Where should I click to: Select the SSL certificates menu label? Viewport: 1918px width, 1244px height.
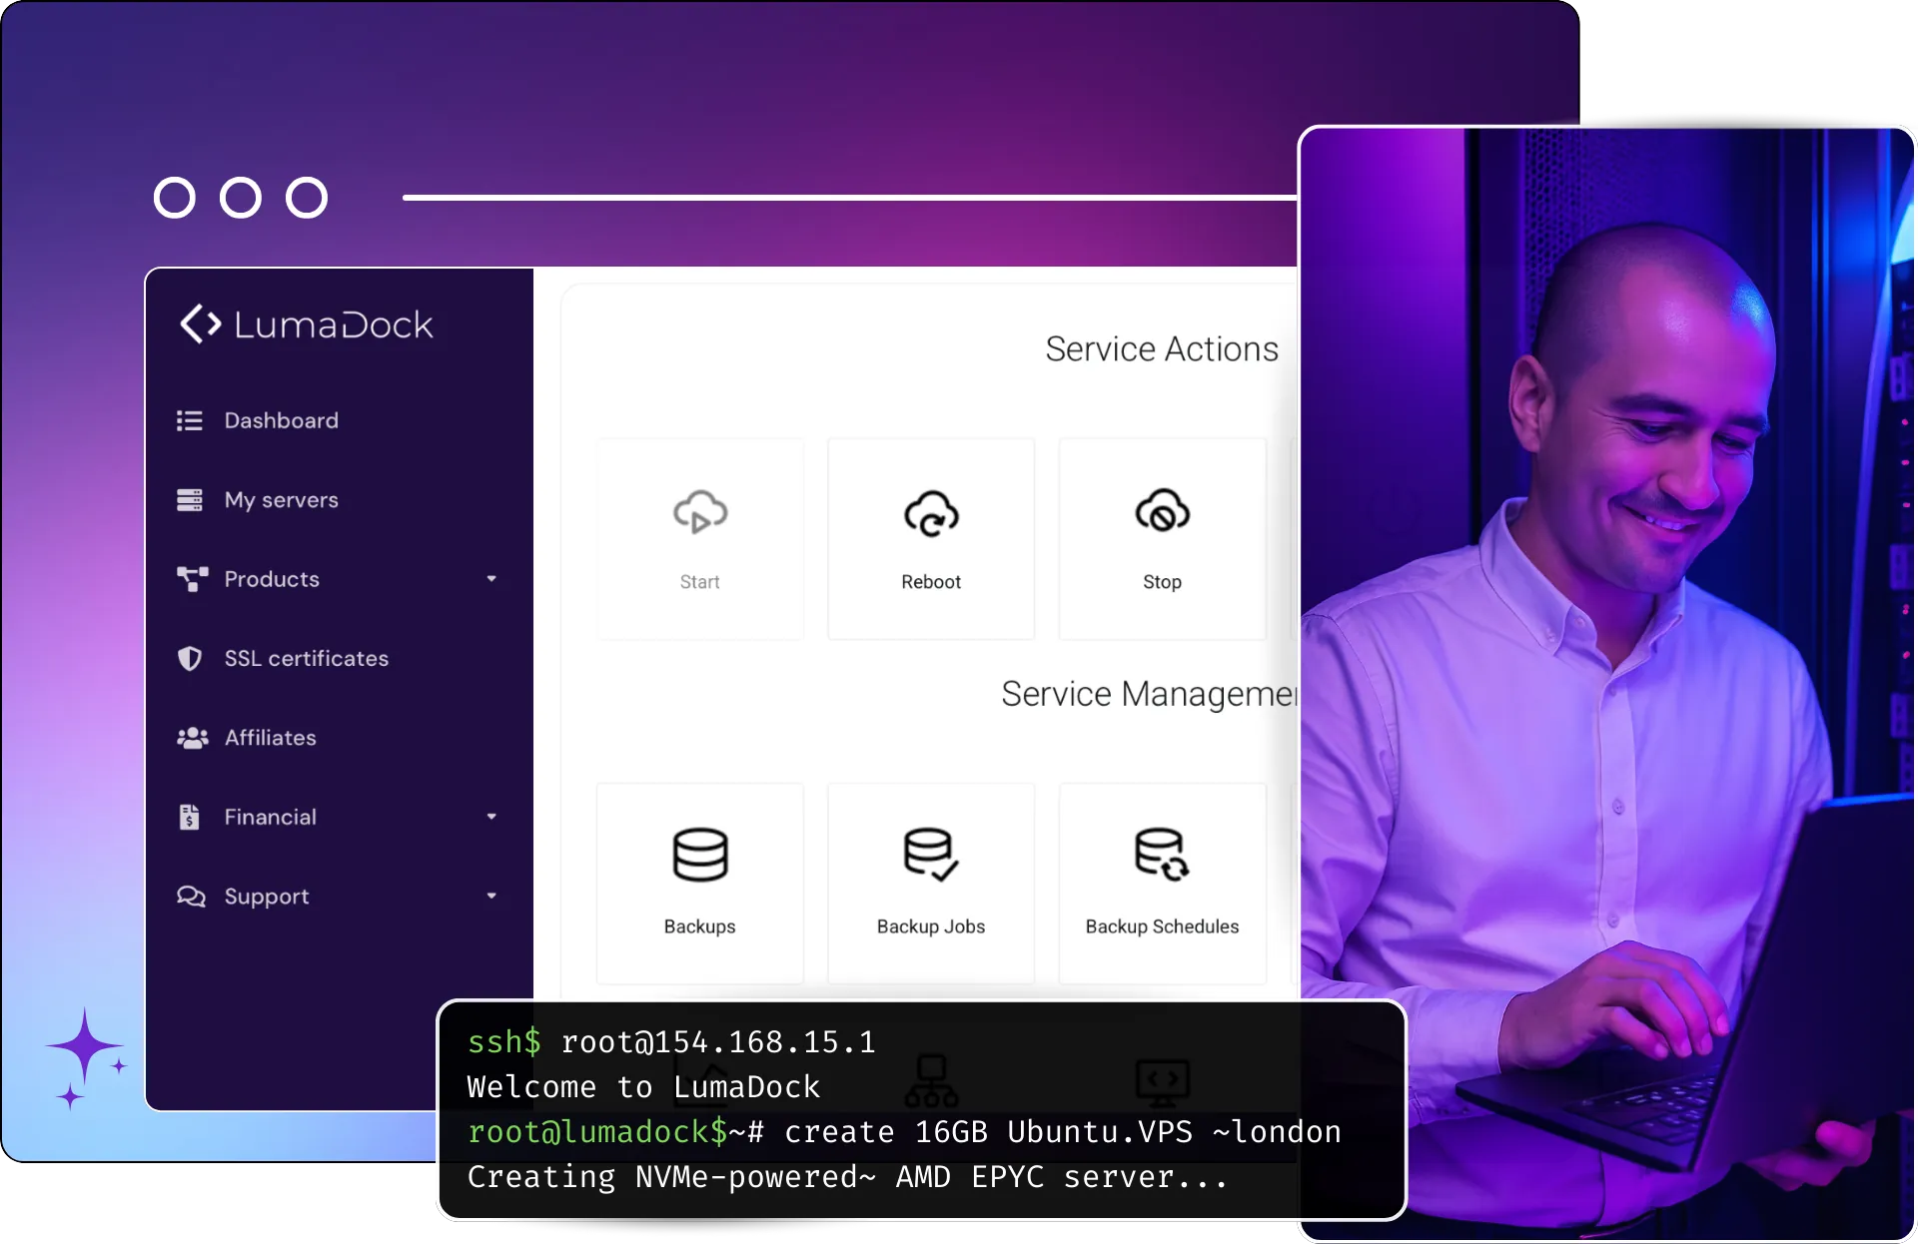click(306, 659)
